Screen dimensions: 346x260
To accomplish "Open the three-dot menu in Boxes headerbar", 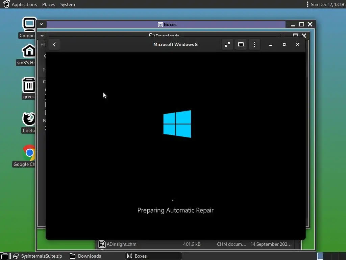I will [254, 44].
